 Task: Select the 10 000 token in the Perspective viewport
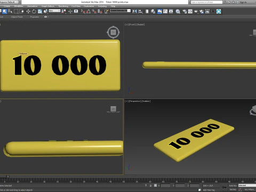pyautogui.click(x=194, y=140)
